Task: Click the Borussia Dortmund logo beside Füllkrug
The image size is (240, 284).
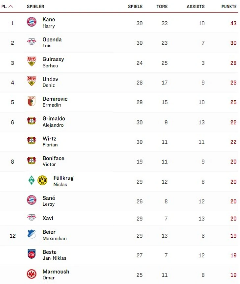Action: (x=42, y=180)
